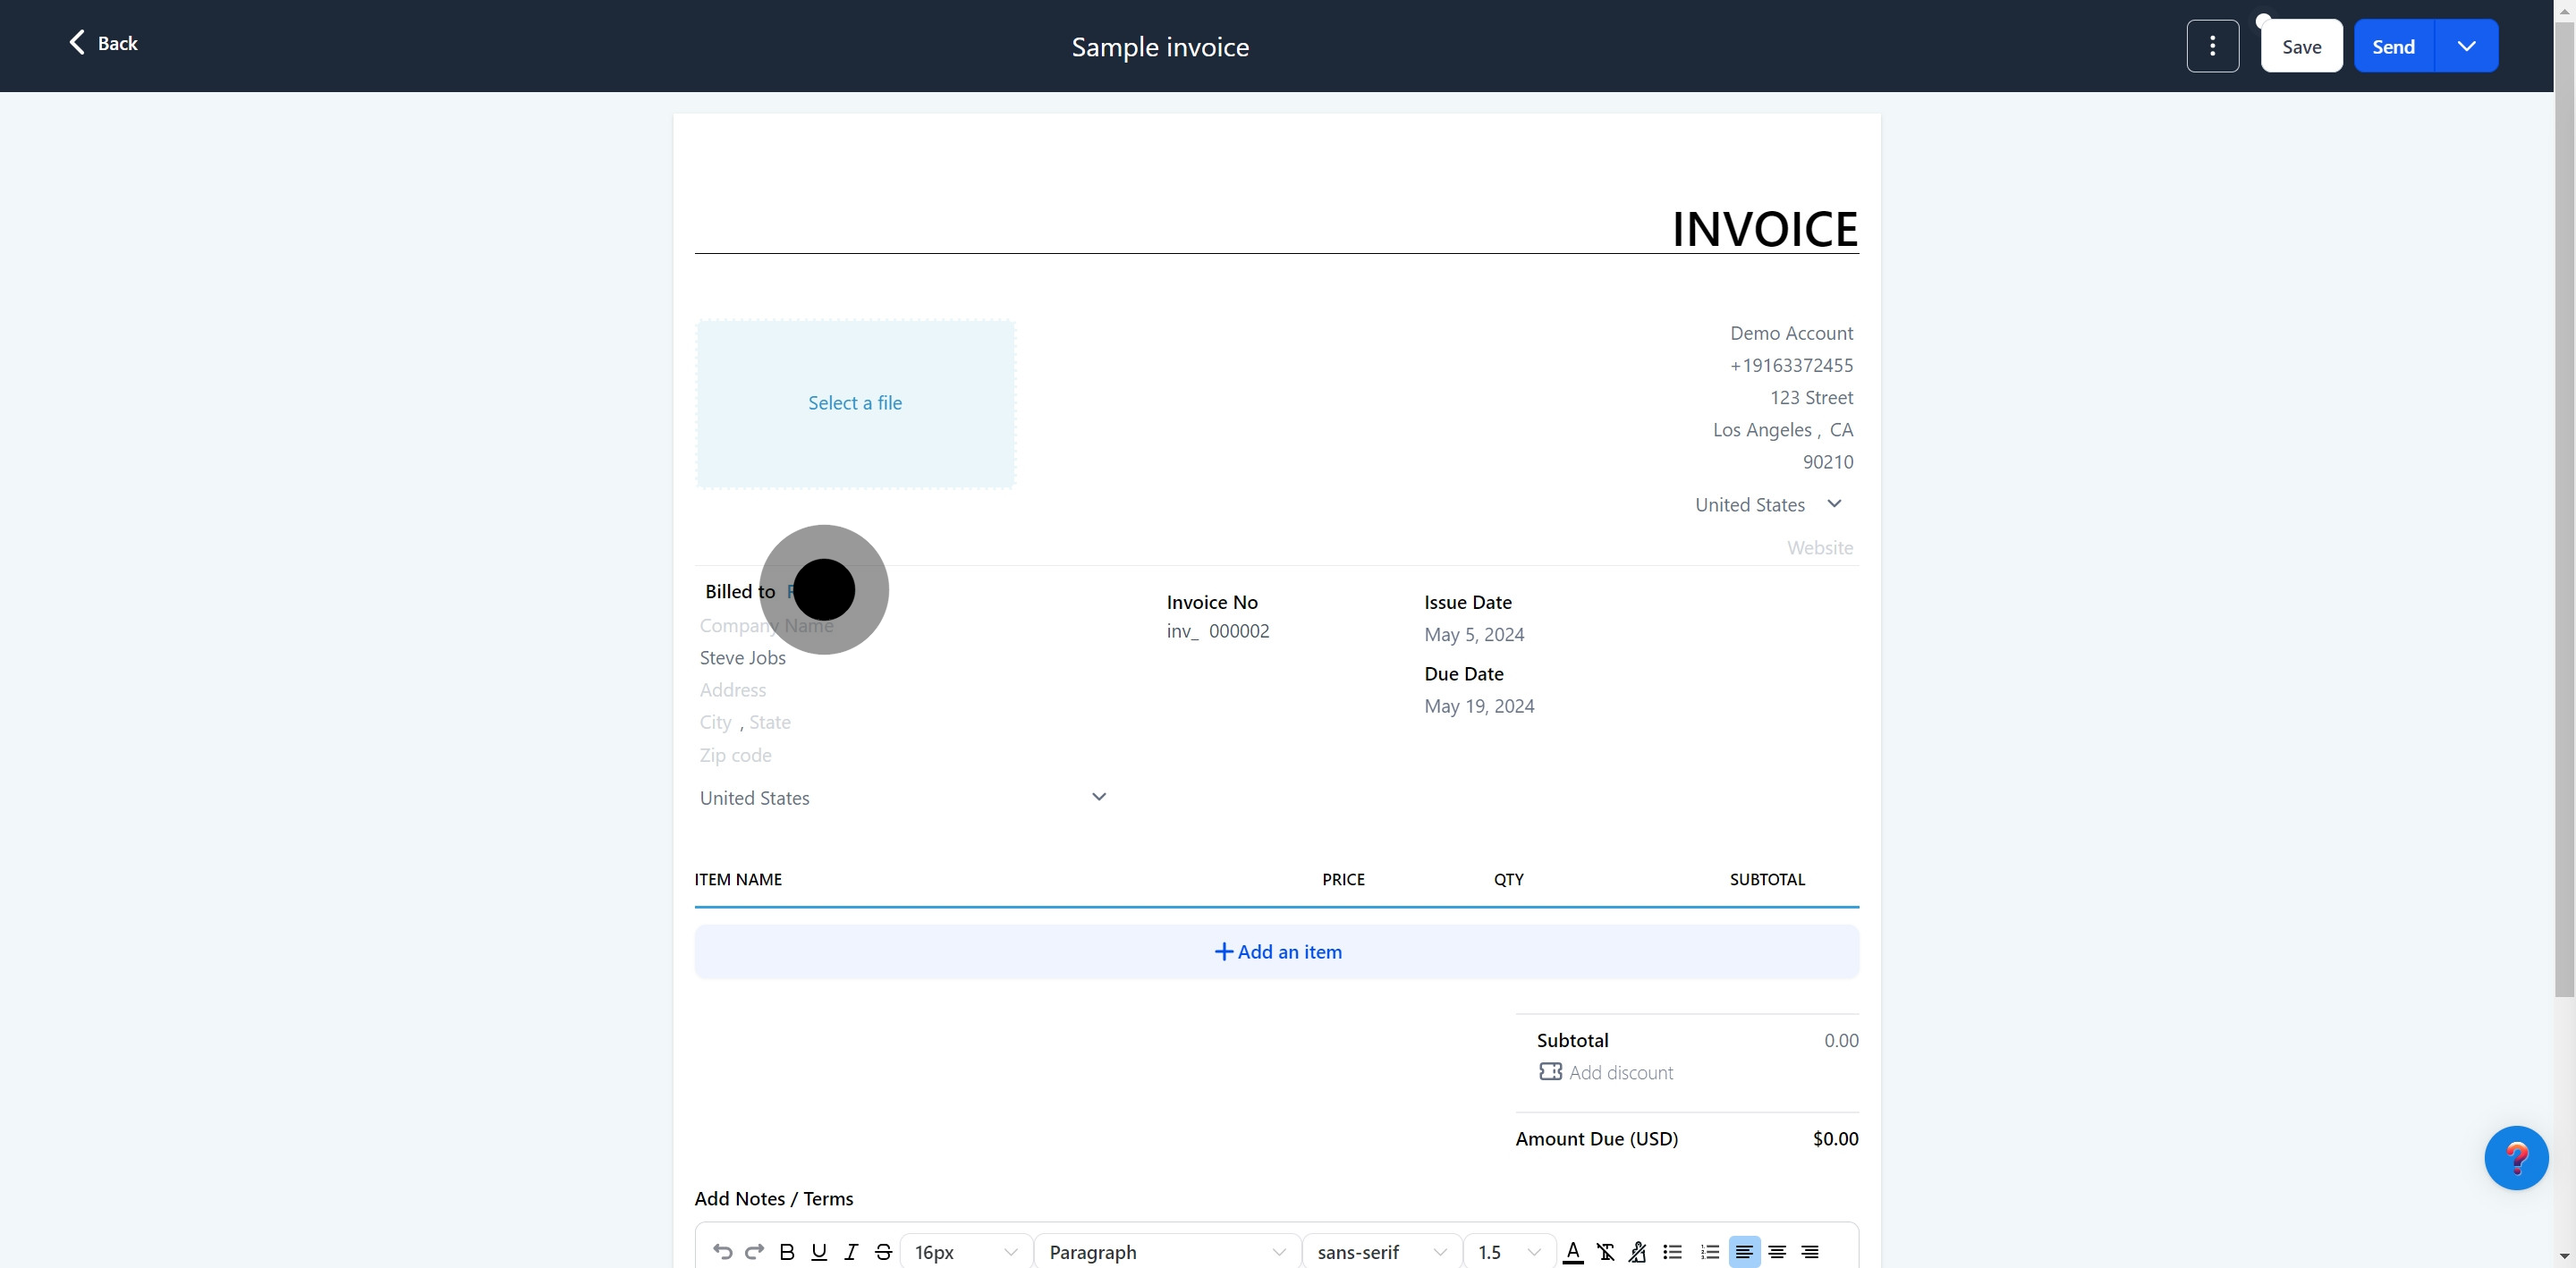This screenshot has width=2576, height=1268.
Task: Expand the Send button dropdown arrow
Action: coord(2466,46)
